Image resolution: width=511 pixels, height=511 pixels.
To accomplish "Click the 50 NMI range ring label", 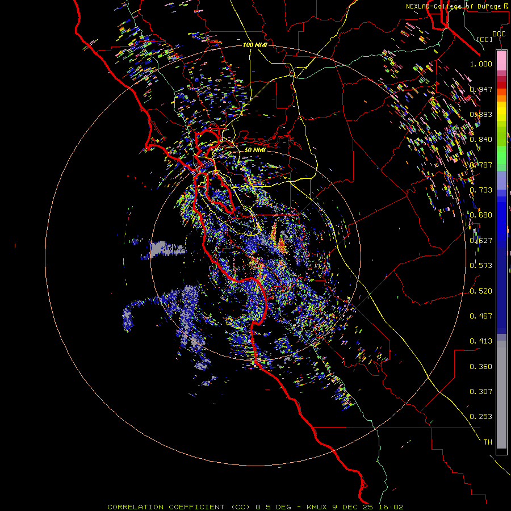I will pyautogui.click(x=255, y=150).
